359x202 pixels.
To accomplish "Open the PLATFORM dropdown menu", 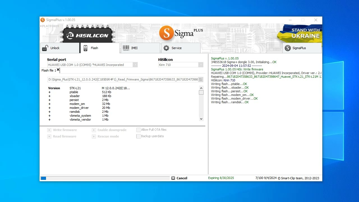I will 50,26.
